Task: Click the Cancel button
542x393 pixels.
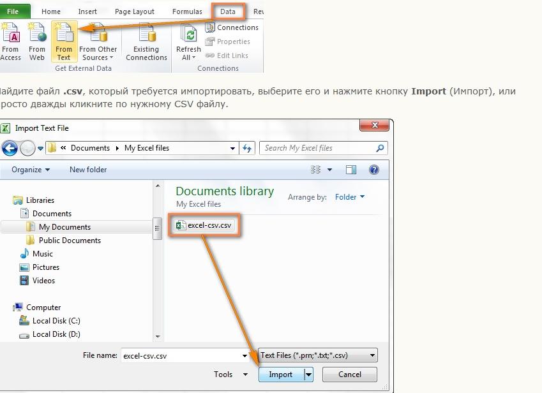Action: click(x=349, y=374)
